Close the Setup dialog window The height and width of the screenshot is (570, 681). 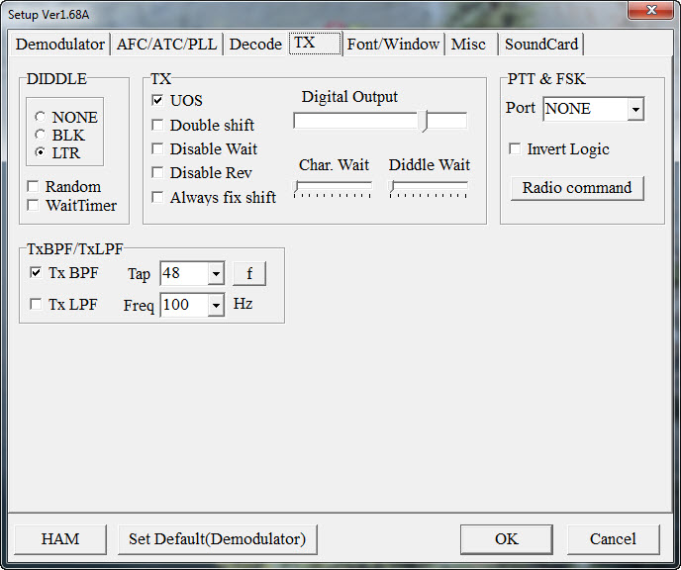(x=650, y=11)
